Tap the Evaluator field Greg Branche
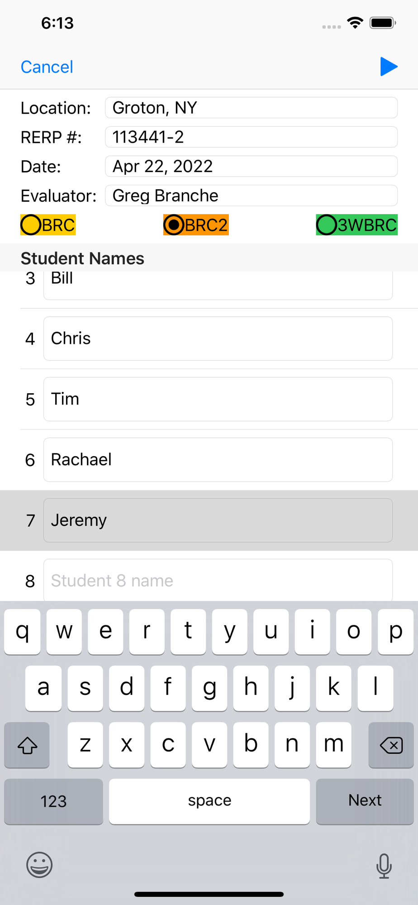Viewport: 418px width, 905px height. pos(251,196)
